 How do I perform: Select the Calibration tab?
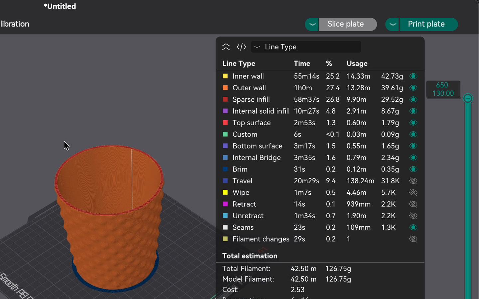(x=15, y=24)
